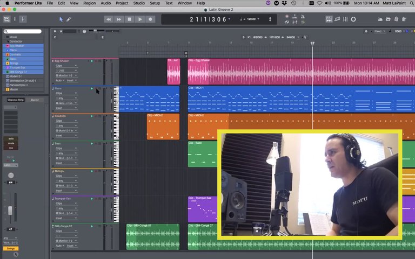Screen dimensions: 415x259
Task: Open the Studio menu
Action: (x=139, y=3)
